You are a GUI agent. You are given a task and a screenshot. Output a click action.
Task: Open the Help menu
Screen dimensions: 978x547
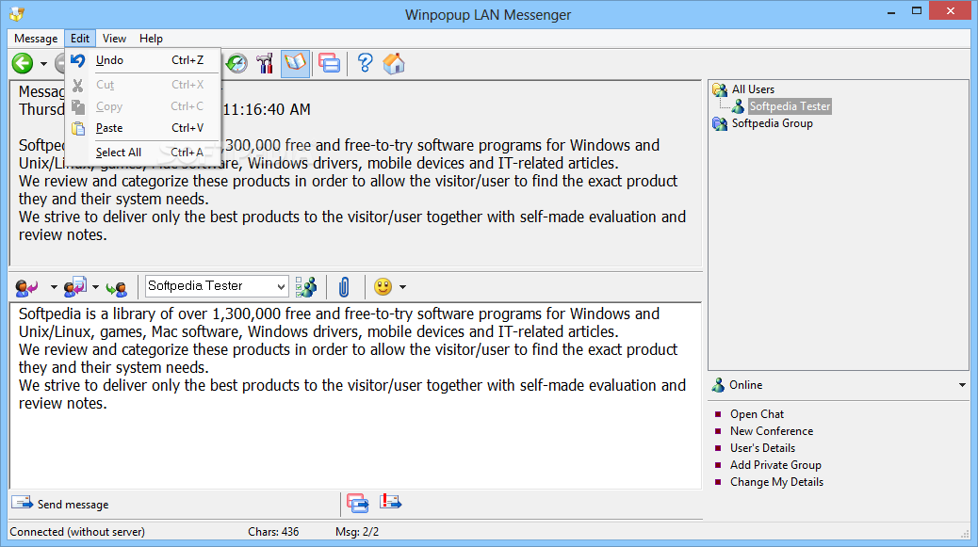(x=151, y=38)
